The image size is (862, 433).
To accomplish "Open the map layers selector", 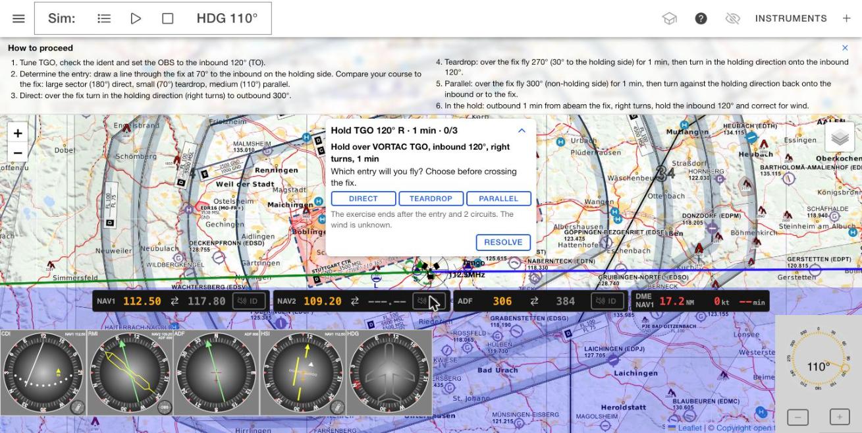I will (x=840, y=137).
